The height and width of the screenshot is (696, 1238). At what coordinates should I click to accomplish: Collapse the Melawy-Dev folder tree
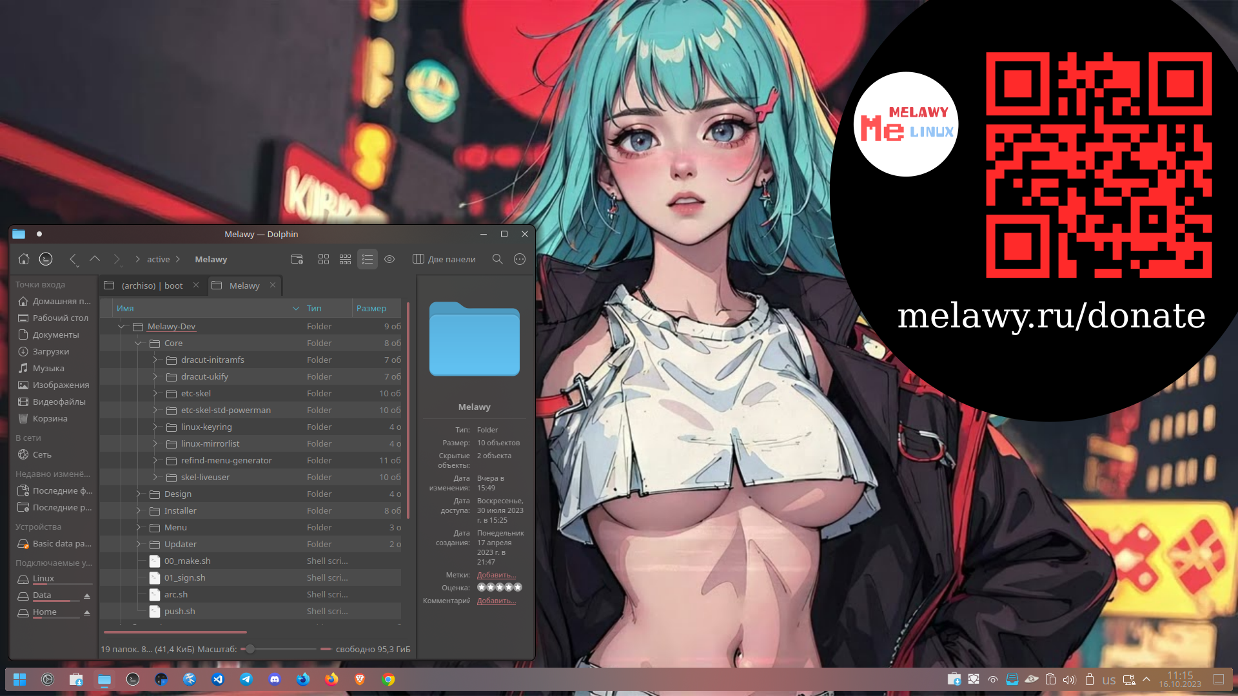[x=121, y=327]
